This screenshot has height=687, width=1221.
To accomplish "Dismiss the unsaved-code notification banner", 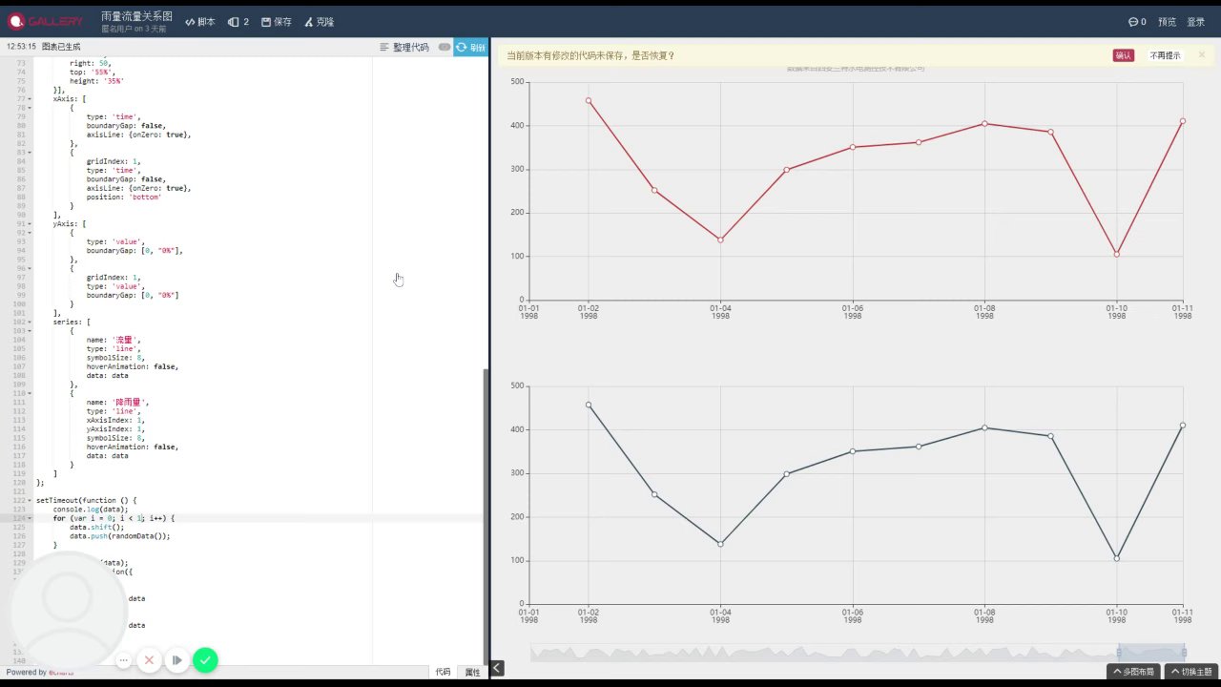I will click(x=1201, y=55).
